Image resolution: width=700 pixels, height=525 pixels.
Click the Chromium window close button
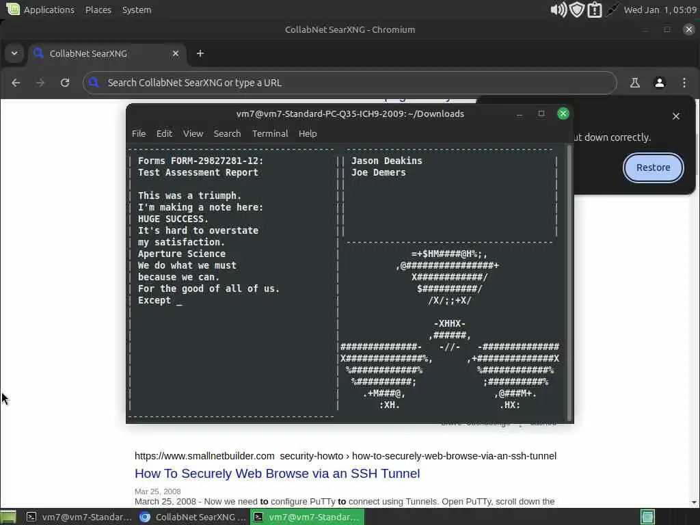pyautogui.click(x=689, y=29)
